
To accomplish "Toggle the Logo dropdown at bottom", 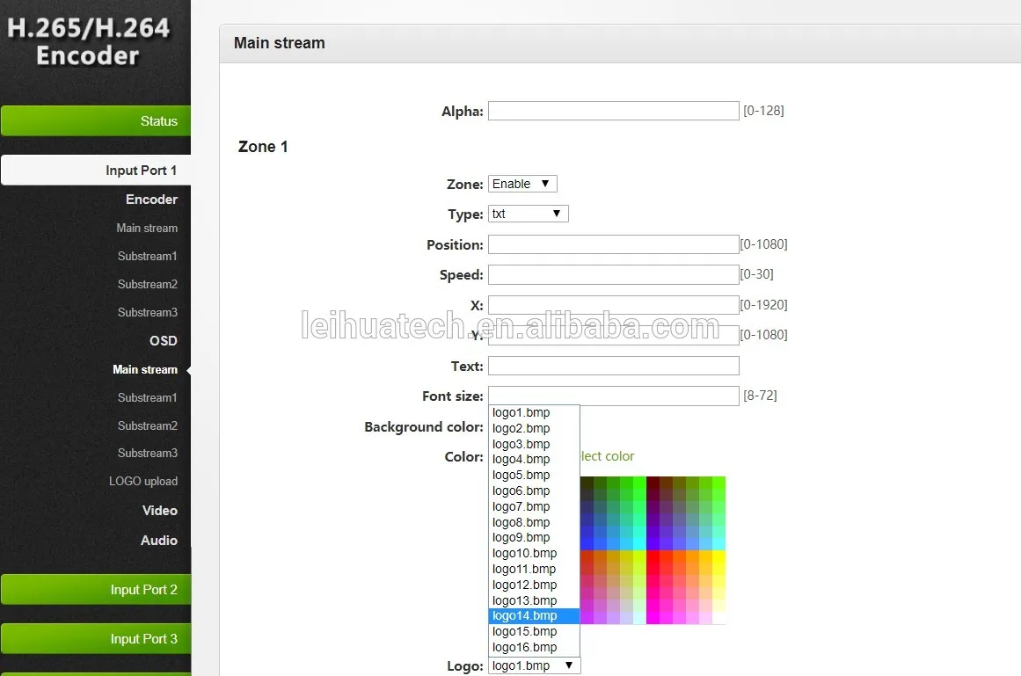I will pos(534,665).
